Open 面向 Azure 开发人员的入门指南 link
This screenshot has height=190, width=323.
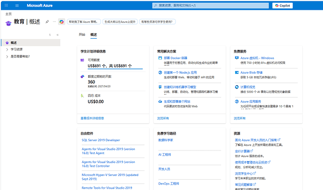tap(257, 140)
